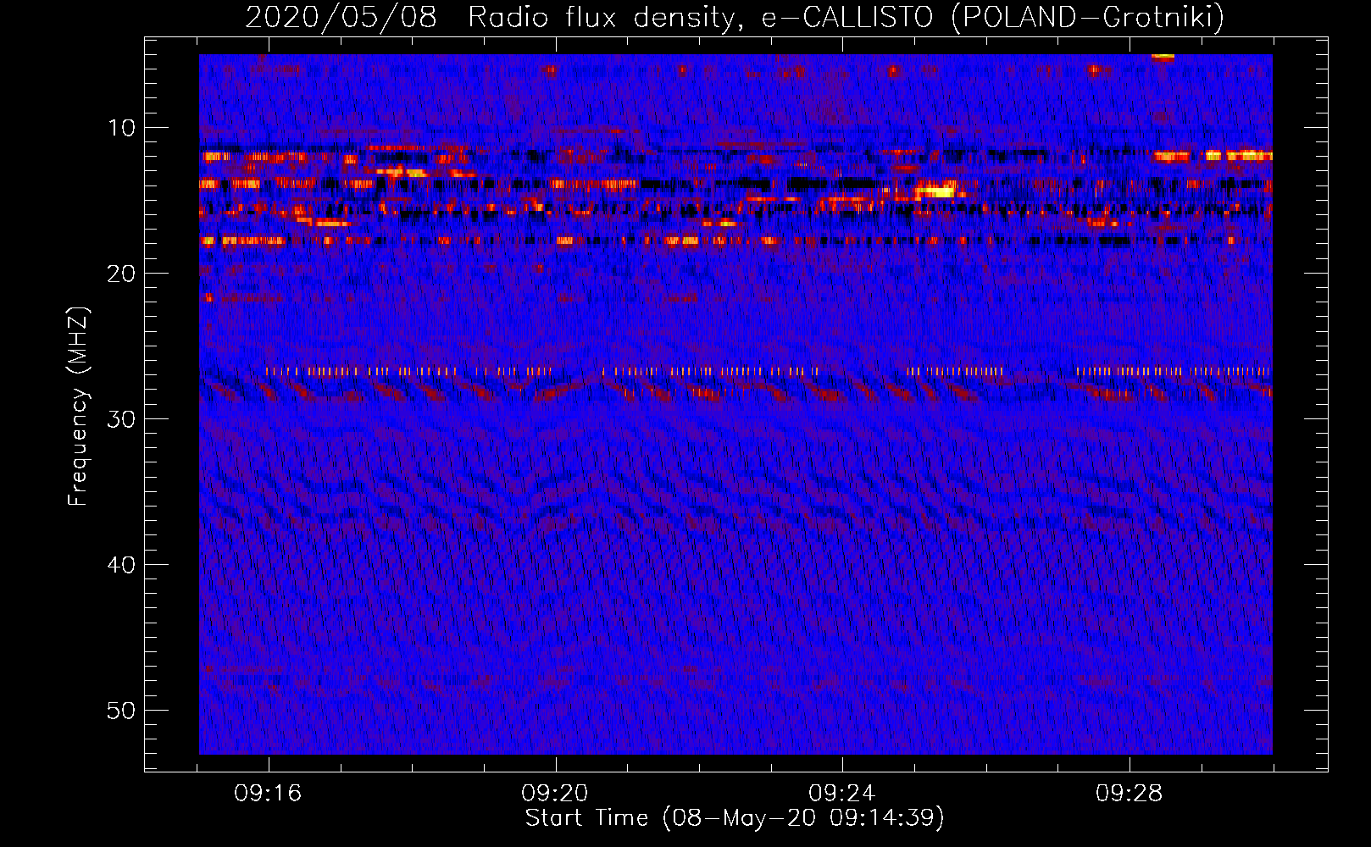
Task: Click the '09:28' time tick label
Action: (1129, 794)
